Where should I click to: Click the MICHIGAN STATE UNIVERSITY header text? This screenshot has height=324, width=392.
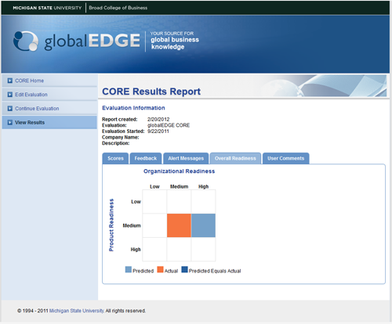click(x=47, y=8)
